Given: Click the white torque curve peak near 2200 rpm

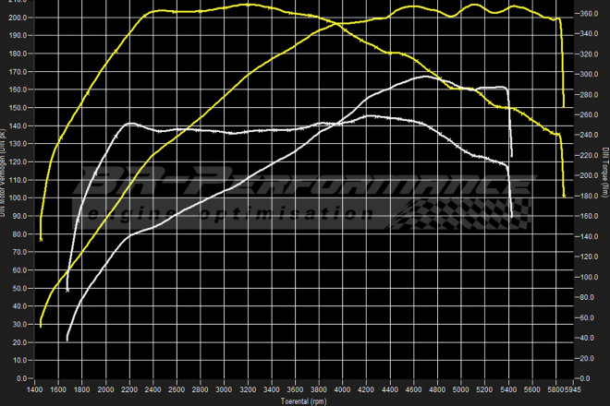Looking at the screenshot, I should 130,123.
